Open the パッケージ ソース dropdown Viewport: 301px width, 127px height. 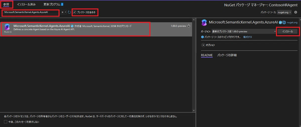(x=284, y=12)
